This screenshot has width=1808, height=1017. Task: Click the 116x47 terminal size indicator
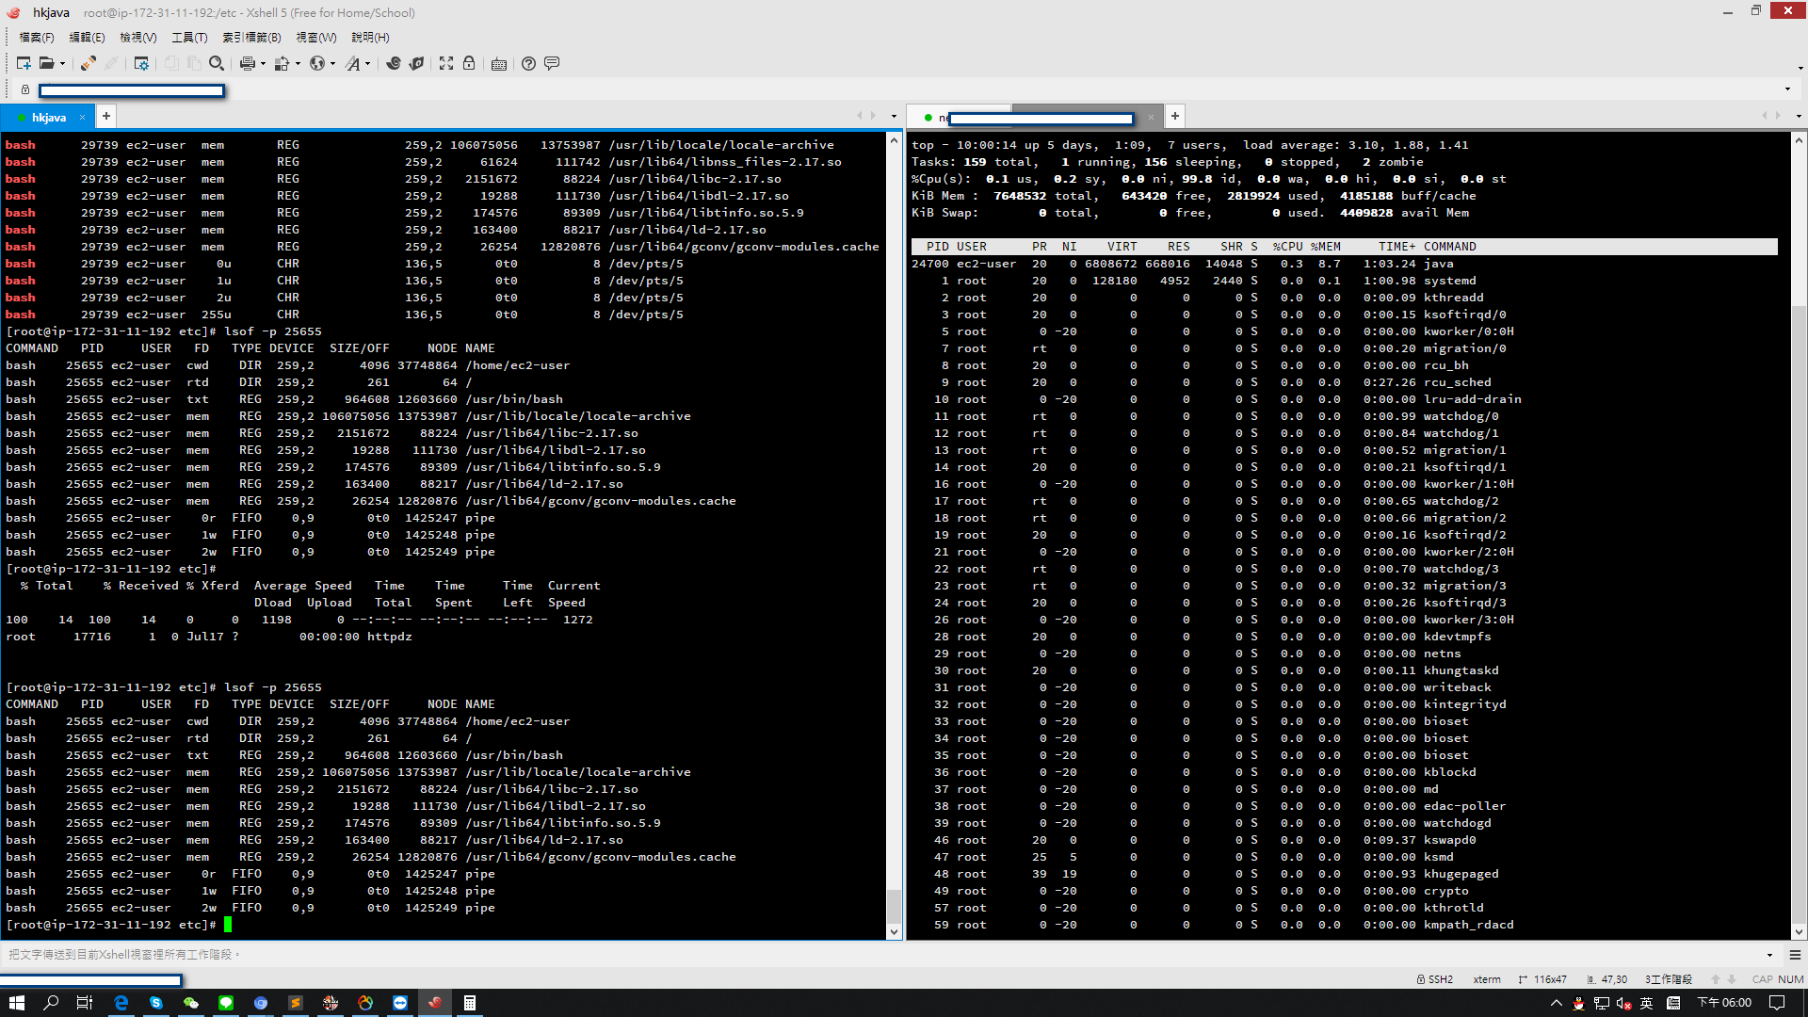coord(1542,979)
